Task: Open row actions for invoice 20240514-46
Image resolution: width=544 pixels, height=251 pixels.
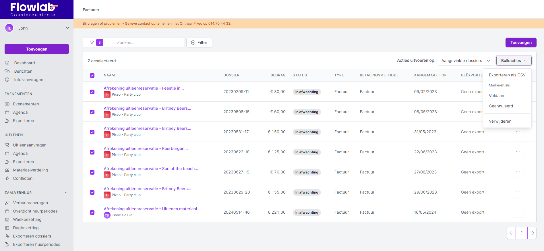Action: 518,212
